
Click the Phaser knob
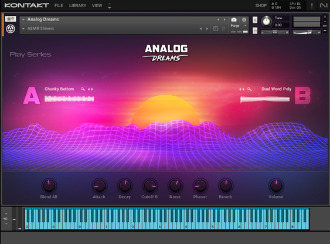(x=200, y=185)
